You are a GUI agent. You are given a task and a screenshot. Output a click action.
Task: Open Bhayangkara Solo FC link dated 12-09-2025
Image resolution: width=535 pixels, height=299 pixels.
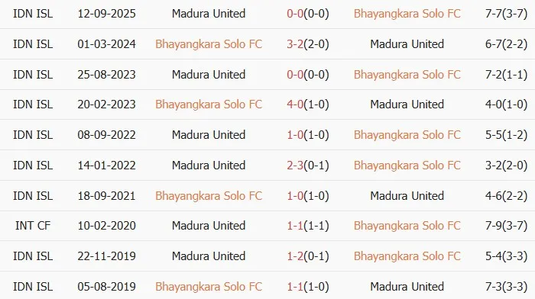point(407,14)
